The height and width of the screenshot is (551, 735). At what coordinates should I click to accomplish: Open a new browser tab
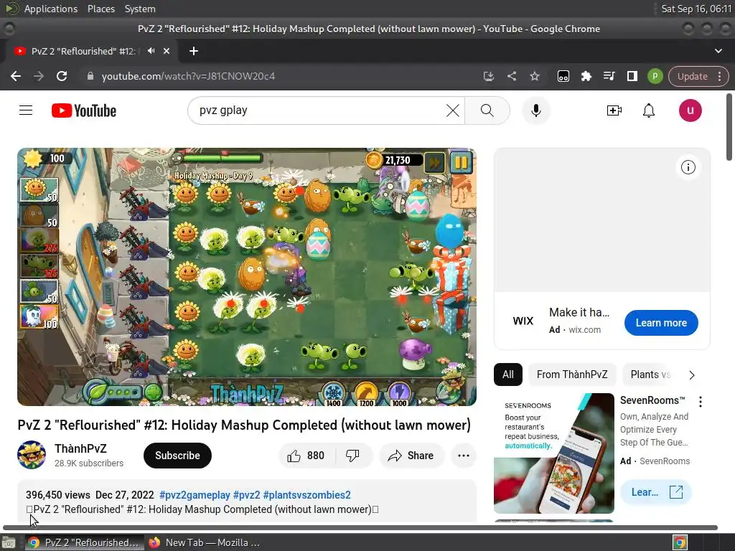(x=194, y=51)
